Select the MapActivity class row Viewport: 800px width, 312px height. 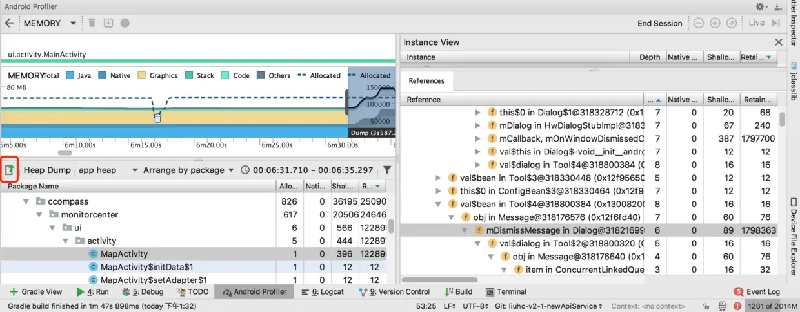194,254
